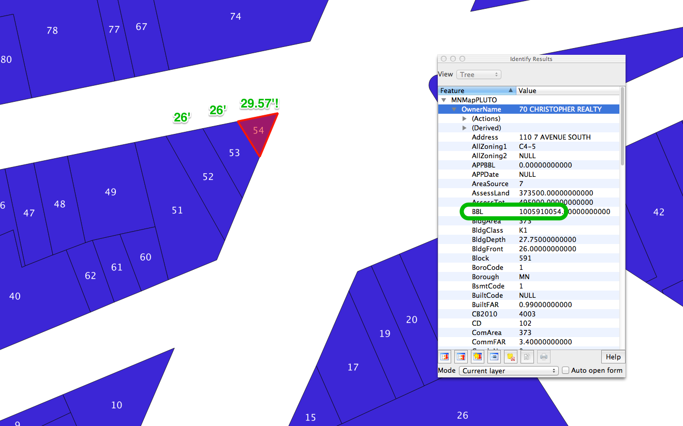
Task: Click the Collapse Tree icon in Identify Results
Action: click(x=461, y=357)
